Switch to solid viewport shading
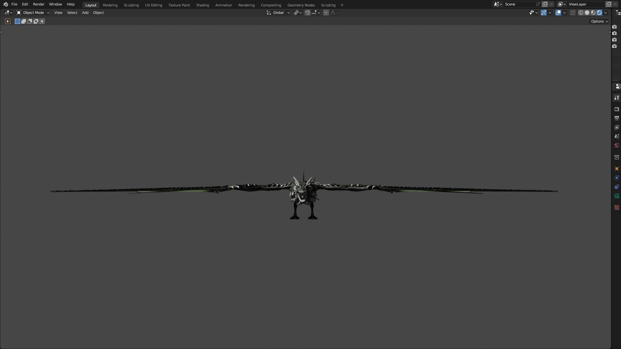Viewport: 621px width, 349px height. (587, 13)
